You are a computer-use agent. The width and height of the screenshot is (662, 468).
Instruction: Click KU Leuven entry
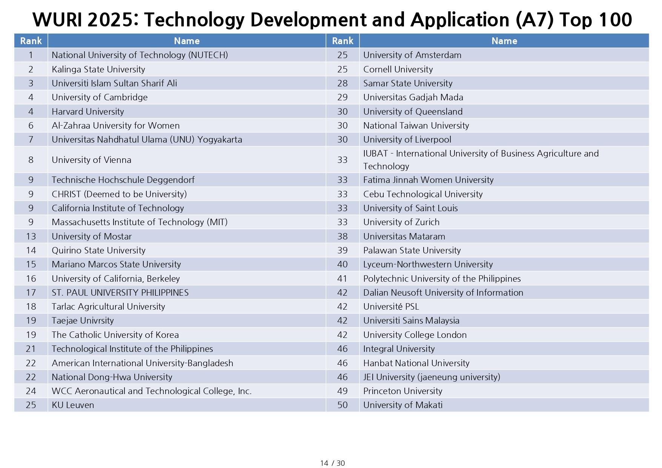pos(73,405)
